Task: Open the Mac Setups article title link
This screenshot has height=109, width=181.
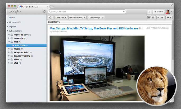Action: point(93,28)
